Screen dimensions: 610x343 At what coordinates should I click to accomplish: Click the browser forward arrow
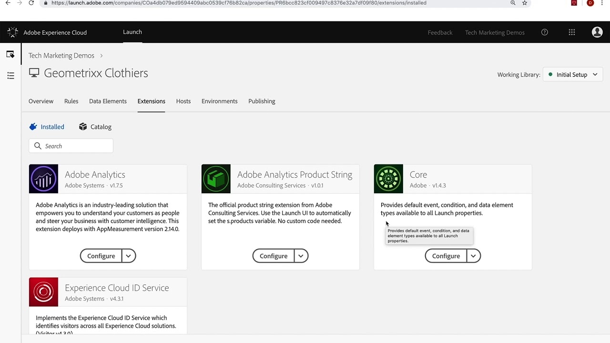coord(20,3)
